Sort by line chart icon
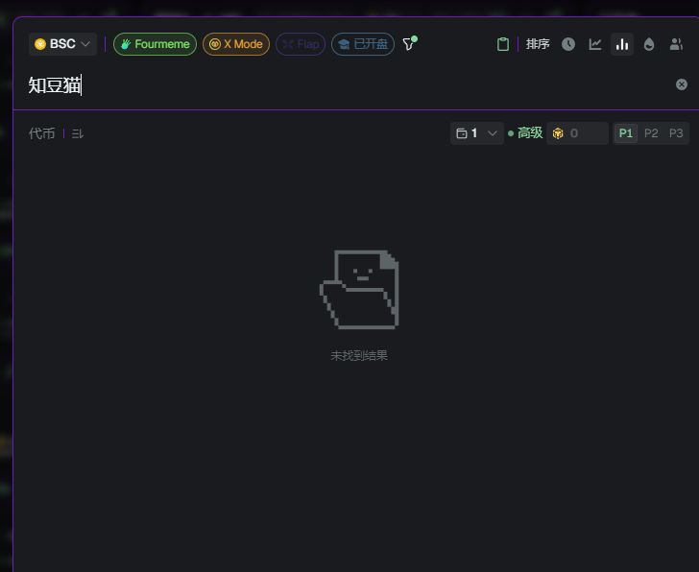The width and height of the screenshot is (699, 572). point(595,44)
